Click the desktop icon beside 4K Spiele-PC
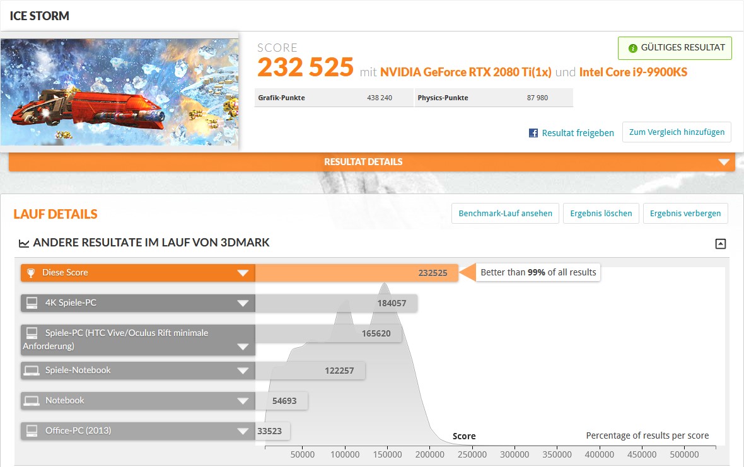The width and height of the screenshot is (744, 467). (x=31, y=303)
